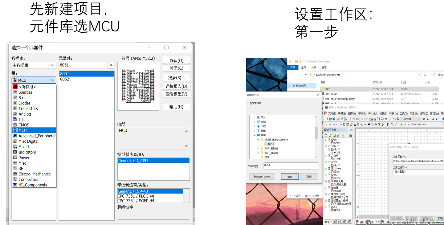Toggle the 八路灯 design checkbox
444x225 pixels.
click(x=329, y=156)
